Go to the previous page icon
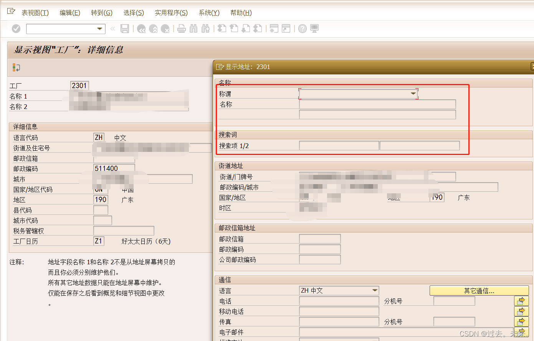This screenshot has height=341, width=534. [x=234, y=28]
